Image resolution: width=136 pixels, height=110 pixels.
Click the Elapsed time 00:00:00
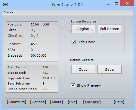click(39, 55)
